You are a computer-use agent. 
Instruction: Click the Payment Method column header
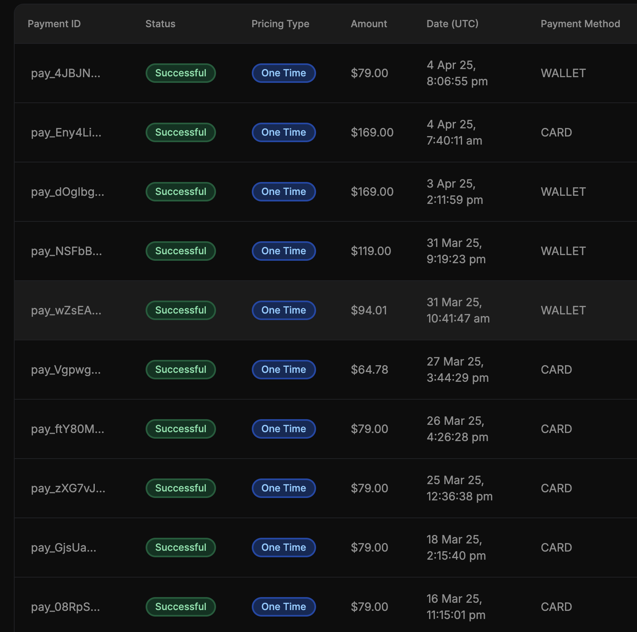point(580,24)
